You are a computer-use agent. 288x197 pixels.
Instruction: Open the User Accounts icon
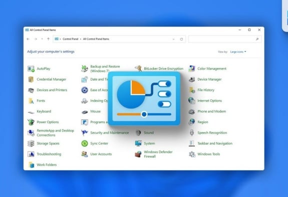click(x=85, y=154)
